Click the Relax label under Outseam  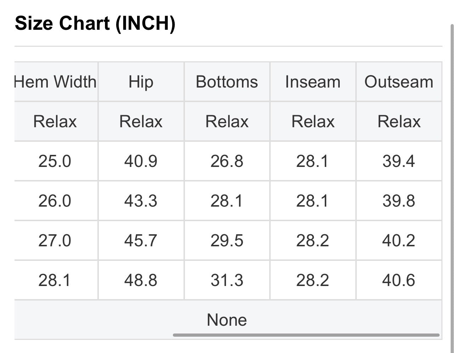(399, 122)
